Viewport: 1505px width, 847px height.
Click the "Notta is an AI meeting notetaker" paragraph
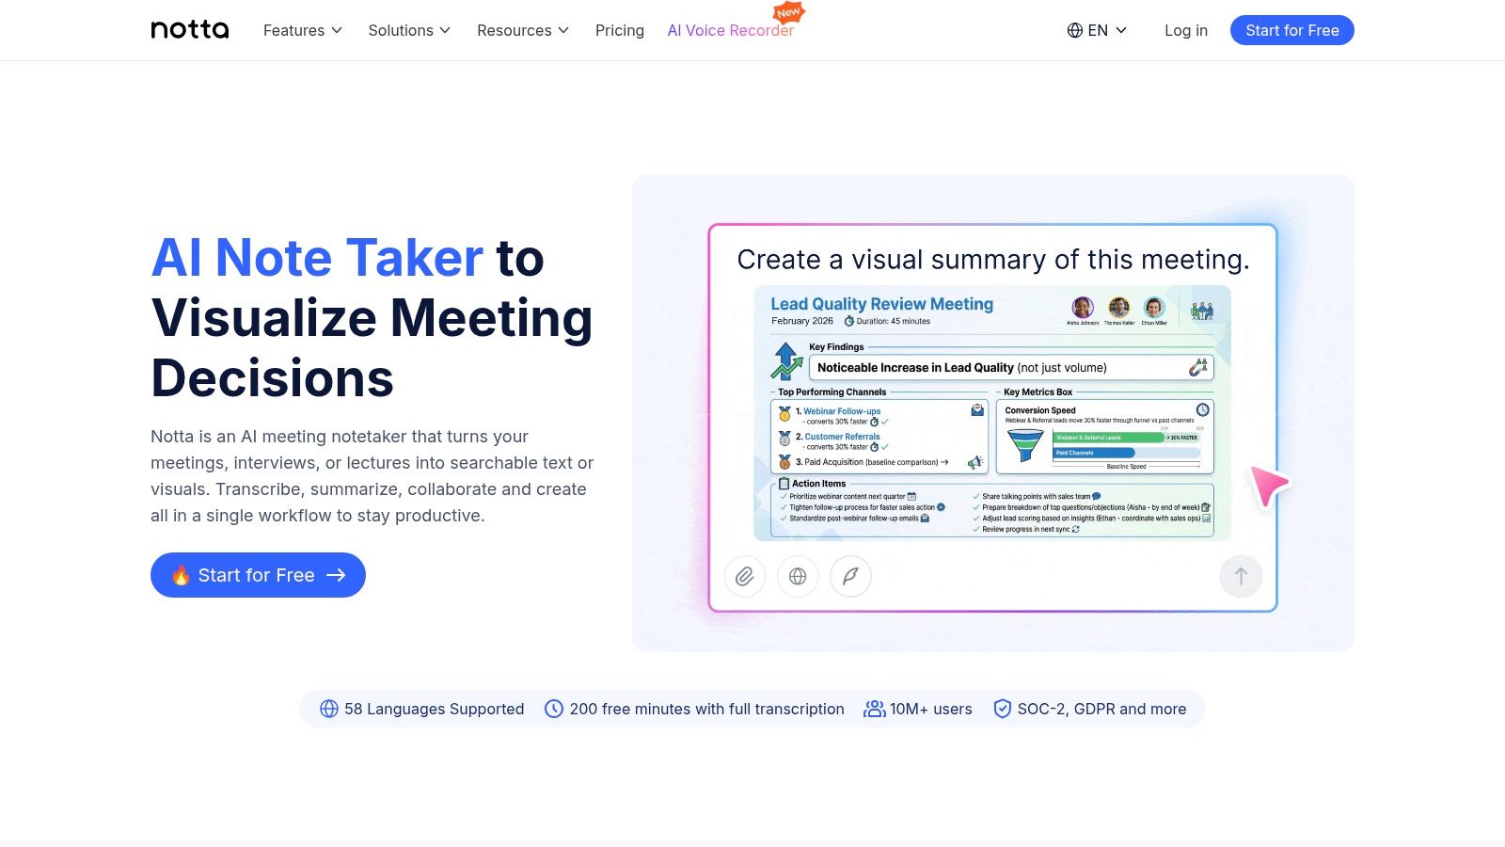(372, 476)
